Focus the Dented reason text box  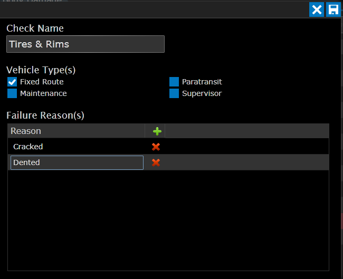coord(77,162)
